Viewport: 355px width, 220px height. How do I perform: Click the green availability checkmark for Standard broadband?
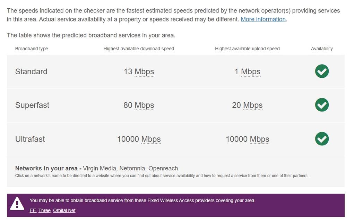coord(321,71)
